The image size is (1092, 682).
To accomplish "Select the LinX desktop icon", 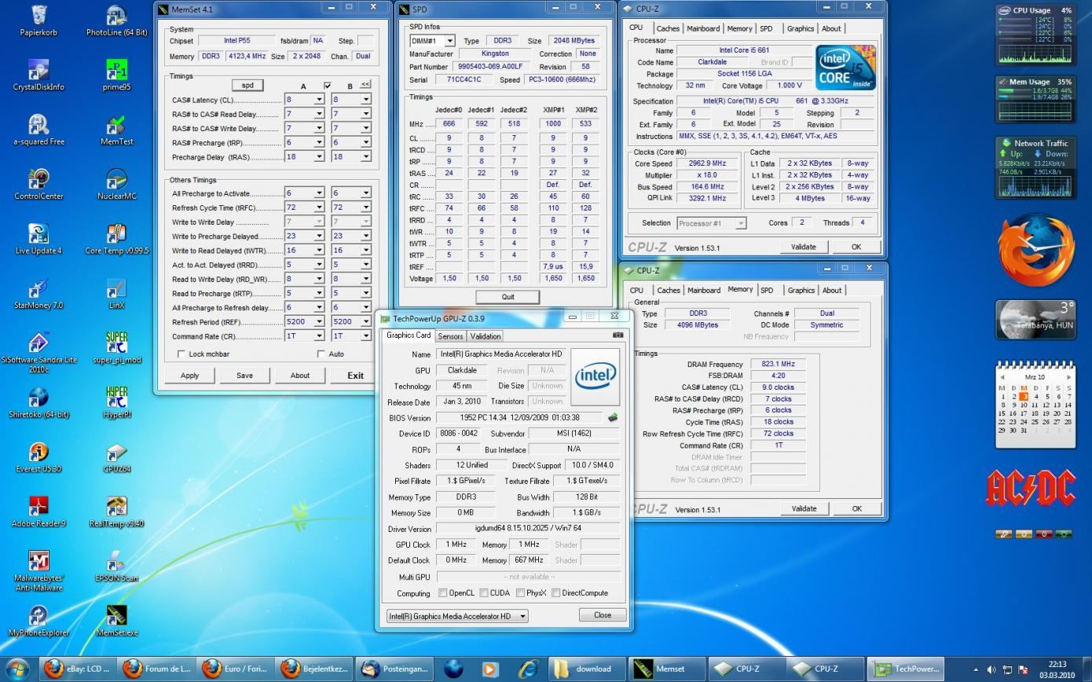I will 116,294.
